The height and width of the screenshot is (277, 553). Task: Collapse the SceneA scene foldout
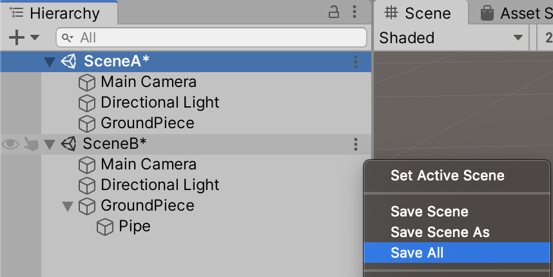[50, 62]
